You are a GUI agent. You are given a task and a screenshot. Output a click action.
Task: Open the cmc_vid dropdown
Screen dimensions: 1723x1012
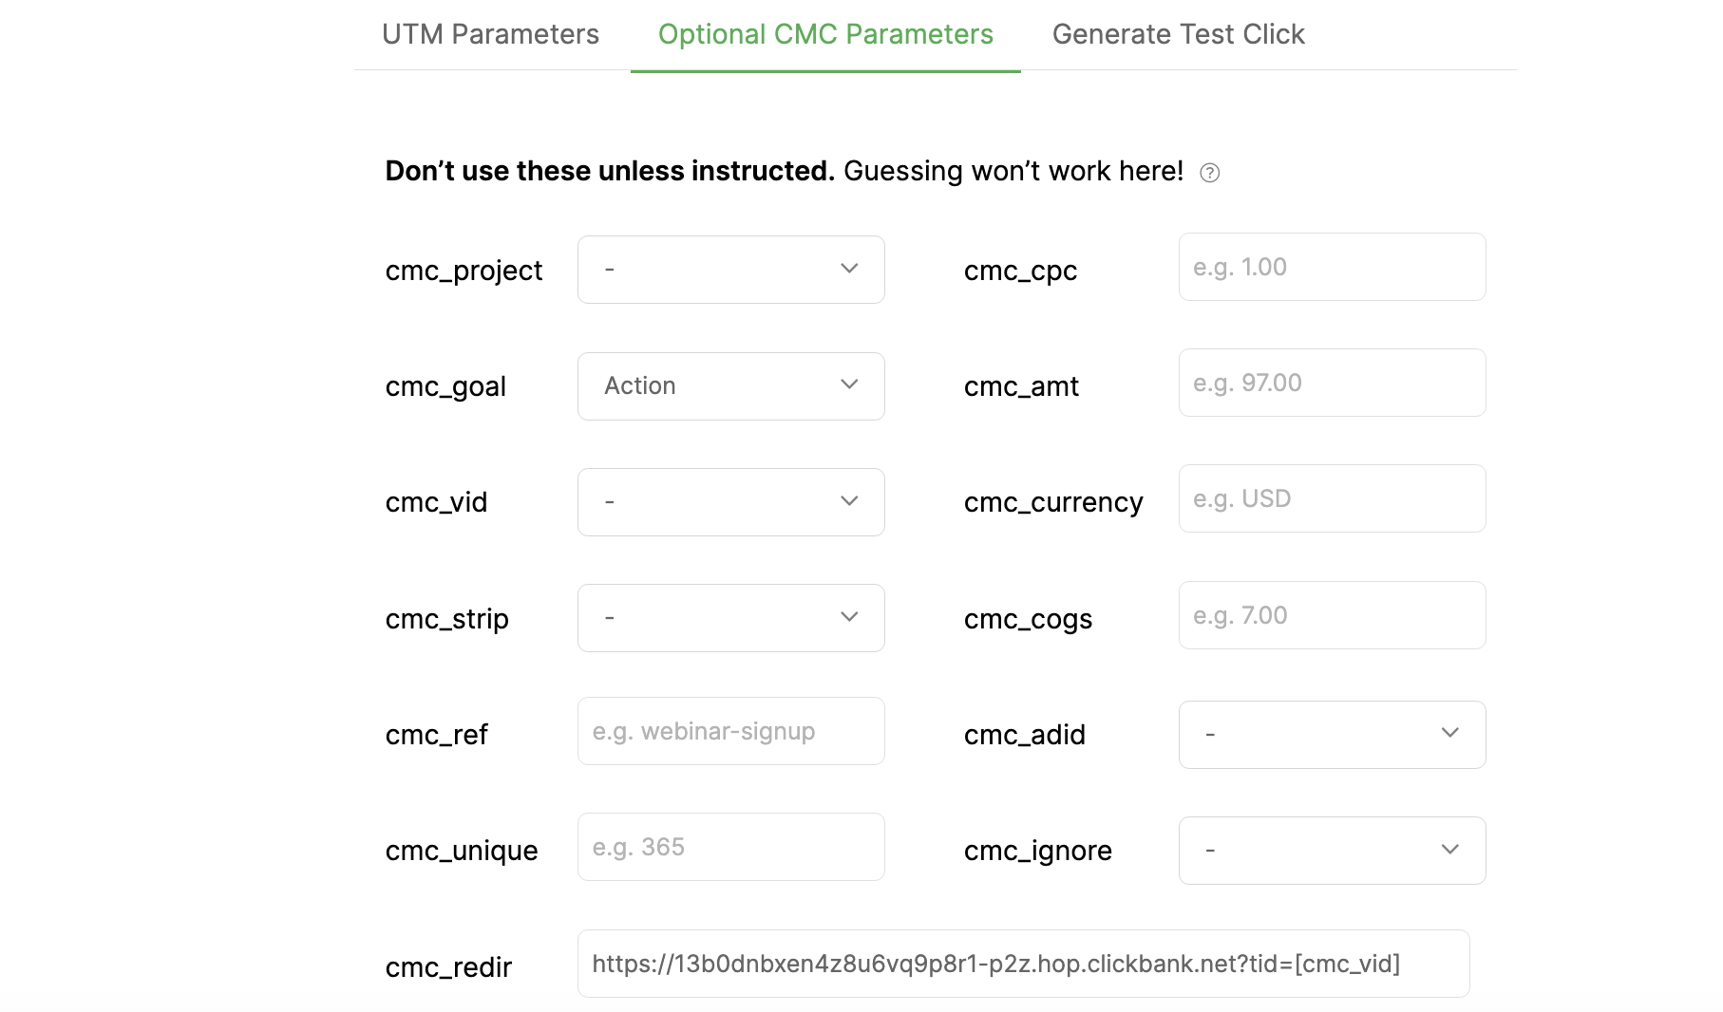pyautogui.click(x=729, y=502)
